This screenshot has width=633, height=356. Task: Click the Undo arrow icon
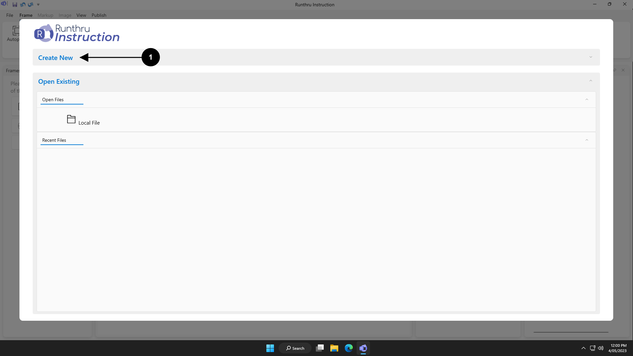23,5
